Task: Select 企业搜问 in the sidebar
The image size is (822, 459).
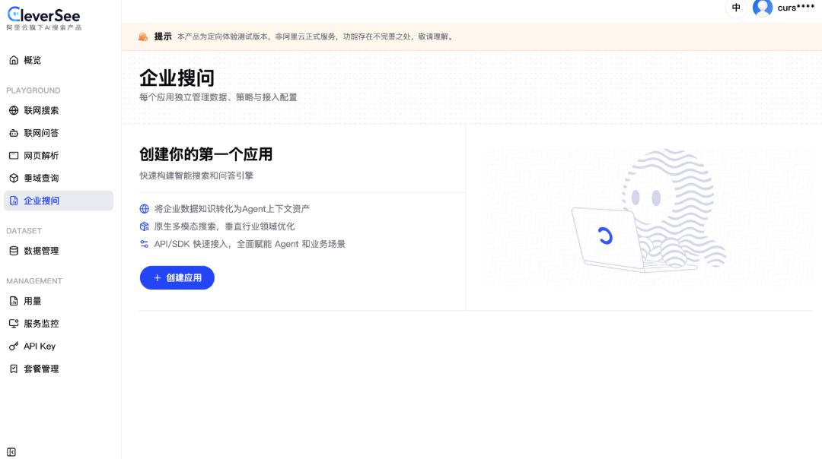Action: 58,201
